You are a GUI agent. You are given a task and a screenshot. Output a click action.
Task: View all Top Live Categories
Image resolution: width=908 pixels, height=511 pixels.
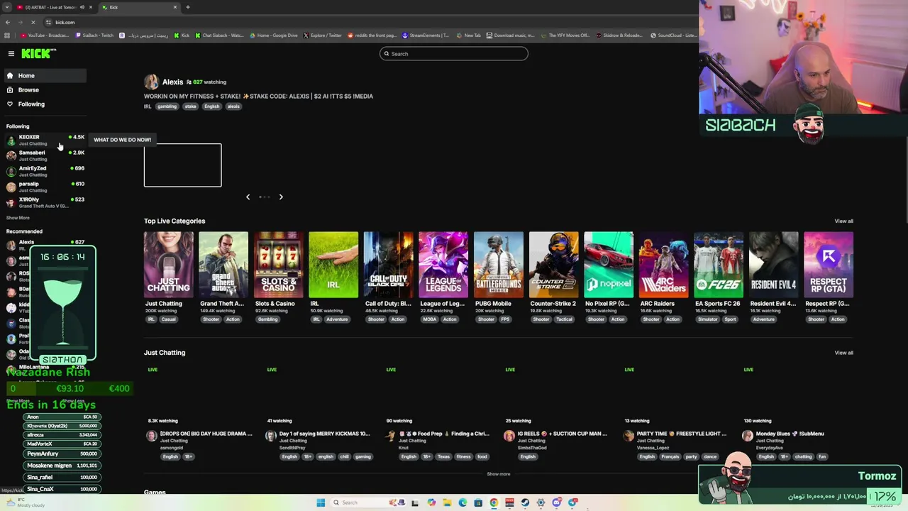[843, 221]
